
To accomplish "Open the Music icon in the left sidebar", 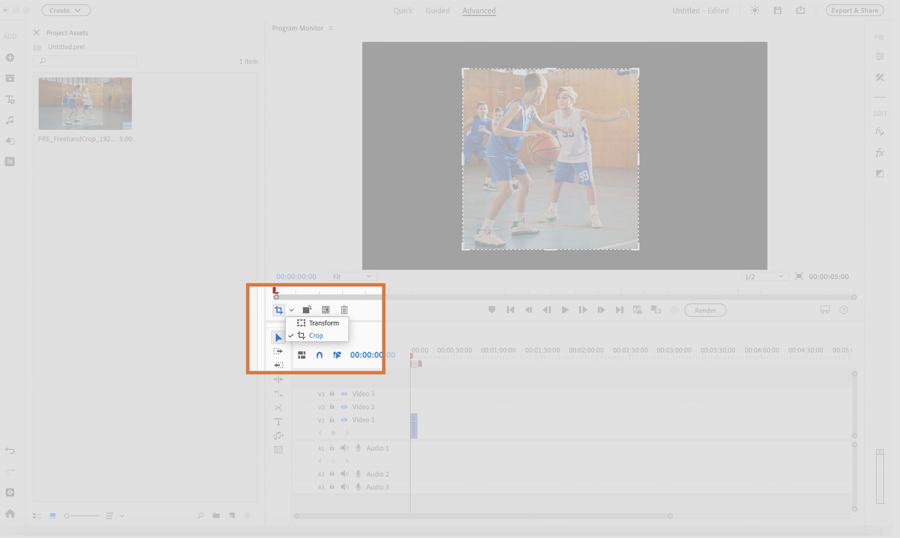I will tap(10, 120).
